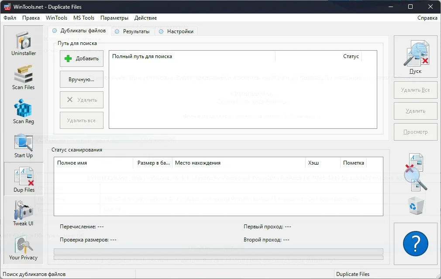Click the blue question mark help icon

[x=415, y=244]
